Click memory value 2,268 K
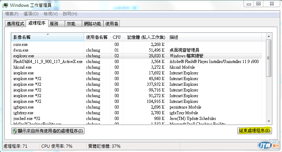The height and width of the screenshot is (152, 282). tap(158, 44)
